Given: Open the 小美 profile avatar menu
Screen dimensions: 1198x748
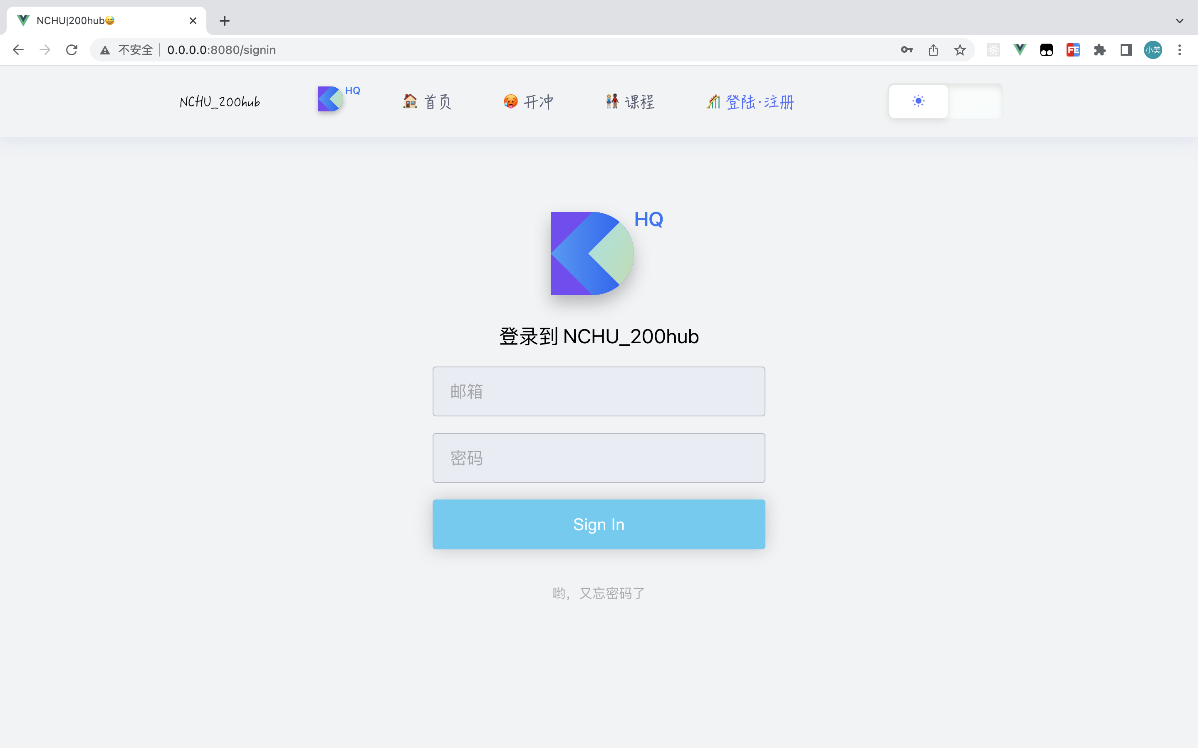Looking at the screenshot, I should tap(1153, 50).
